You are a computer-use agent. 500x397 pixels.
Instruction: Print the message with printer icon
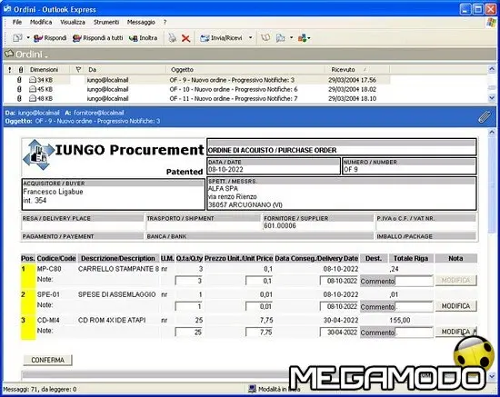[173, 38]
